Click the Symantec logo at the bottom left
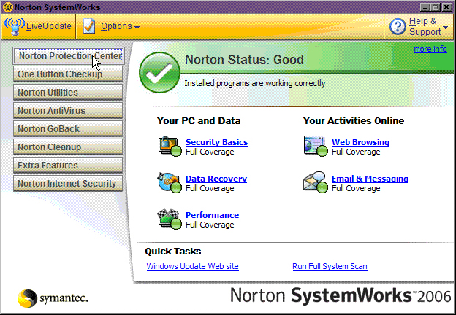This screenshot has height=315, width=456. [53, 298]
